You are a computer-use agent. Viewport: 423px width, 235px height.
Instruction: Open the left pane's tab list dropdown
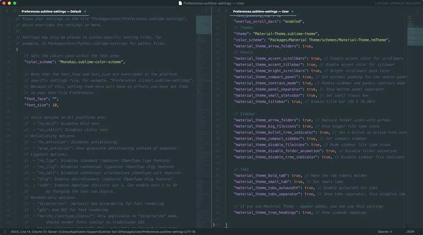(206, 11)
